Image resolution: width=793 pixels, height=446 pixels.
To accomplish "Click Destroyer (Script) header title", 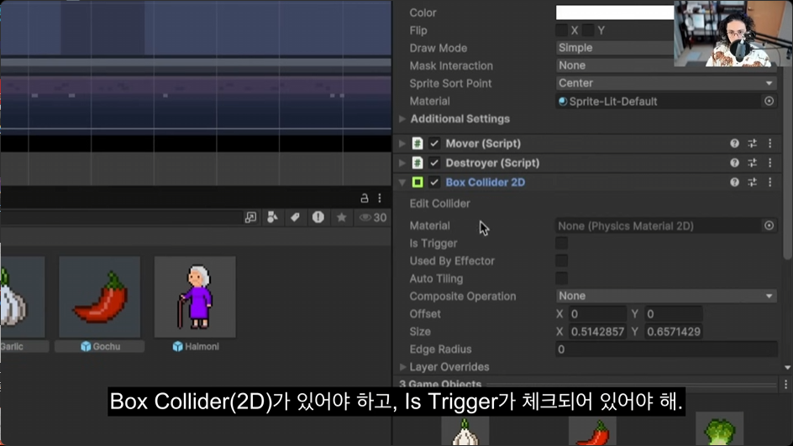I will click(492, 163).
